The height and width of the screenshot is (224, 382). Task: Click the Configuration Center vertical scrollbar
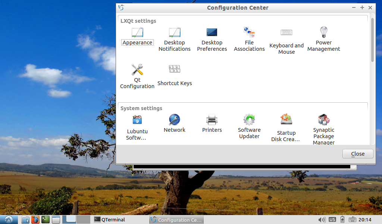(x=372, y=40)
